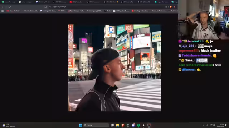Launch Spotify from the taskbar
Viewport: 229px width, 128px height.
click(138, 125)
